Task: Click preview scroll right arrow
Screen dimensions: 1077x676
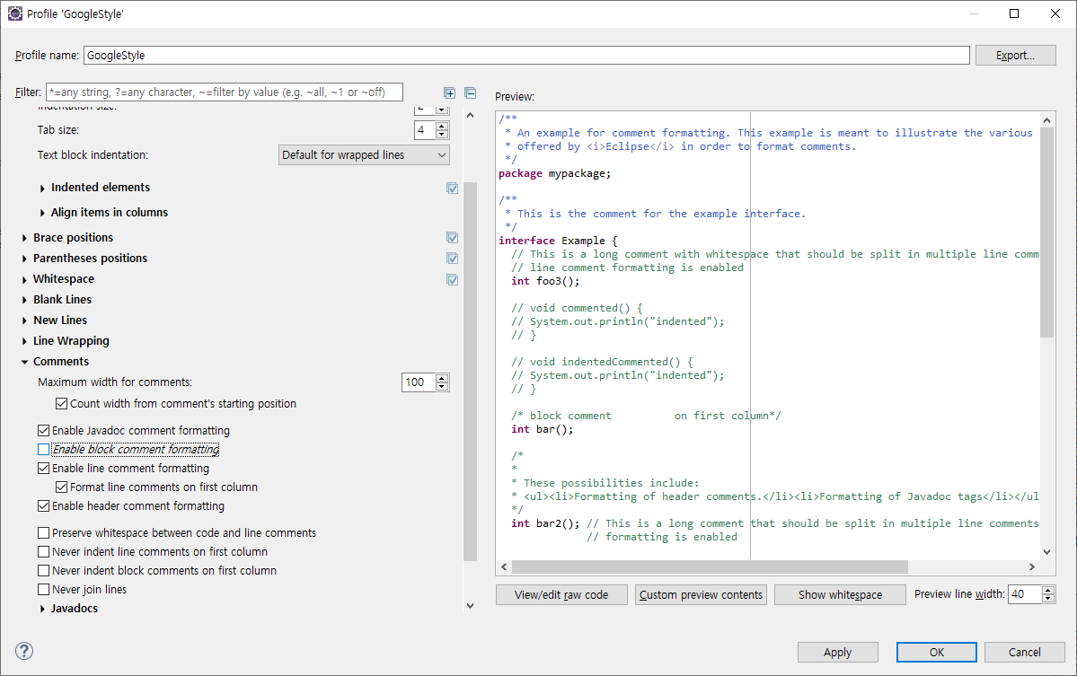Action: (x=1032, y=566)
